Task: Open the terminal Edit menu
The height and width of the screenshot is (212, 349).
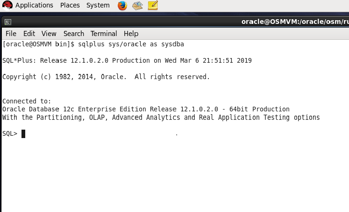Action: click(29, 34)
